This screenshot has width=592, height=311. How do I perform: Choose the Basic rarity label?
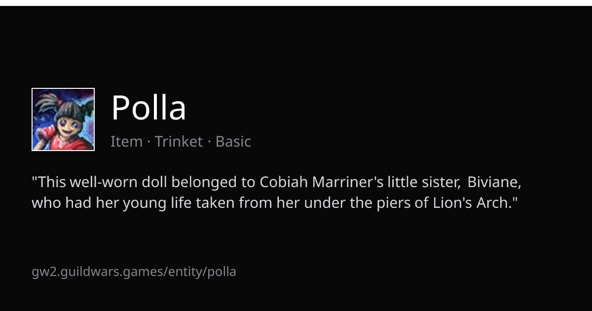(x=233, y=142)
